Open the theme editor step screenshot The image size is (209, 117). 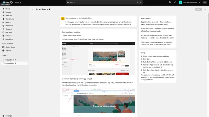click(98, 59)
